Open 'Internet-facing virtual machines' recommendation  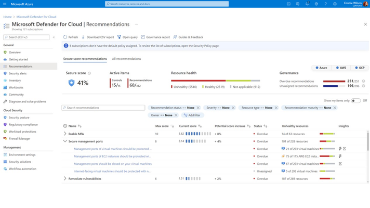click(112, 171)
